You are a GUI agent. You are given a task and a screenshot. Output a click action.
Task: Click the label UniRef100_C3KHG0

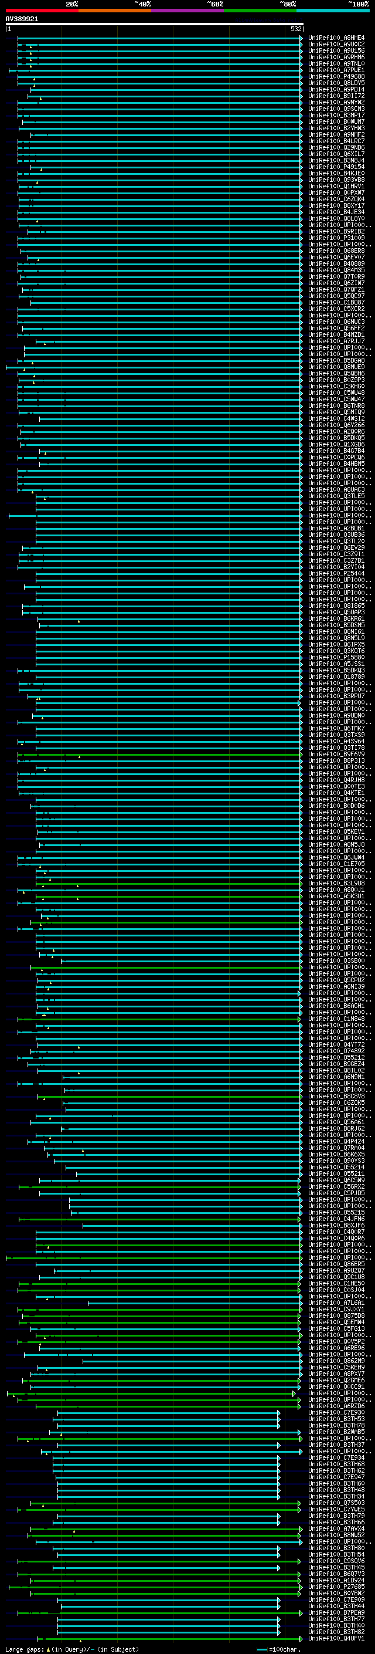[x=336, y=386]
